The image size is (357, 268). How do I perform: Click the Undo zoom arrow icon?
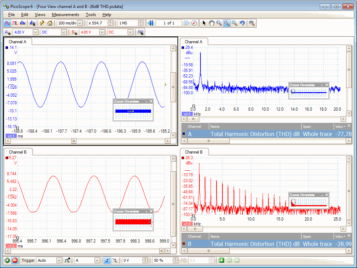[x=242, y=23]
